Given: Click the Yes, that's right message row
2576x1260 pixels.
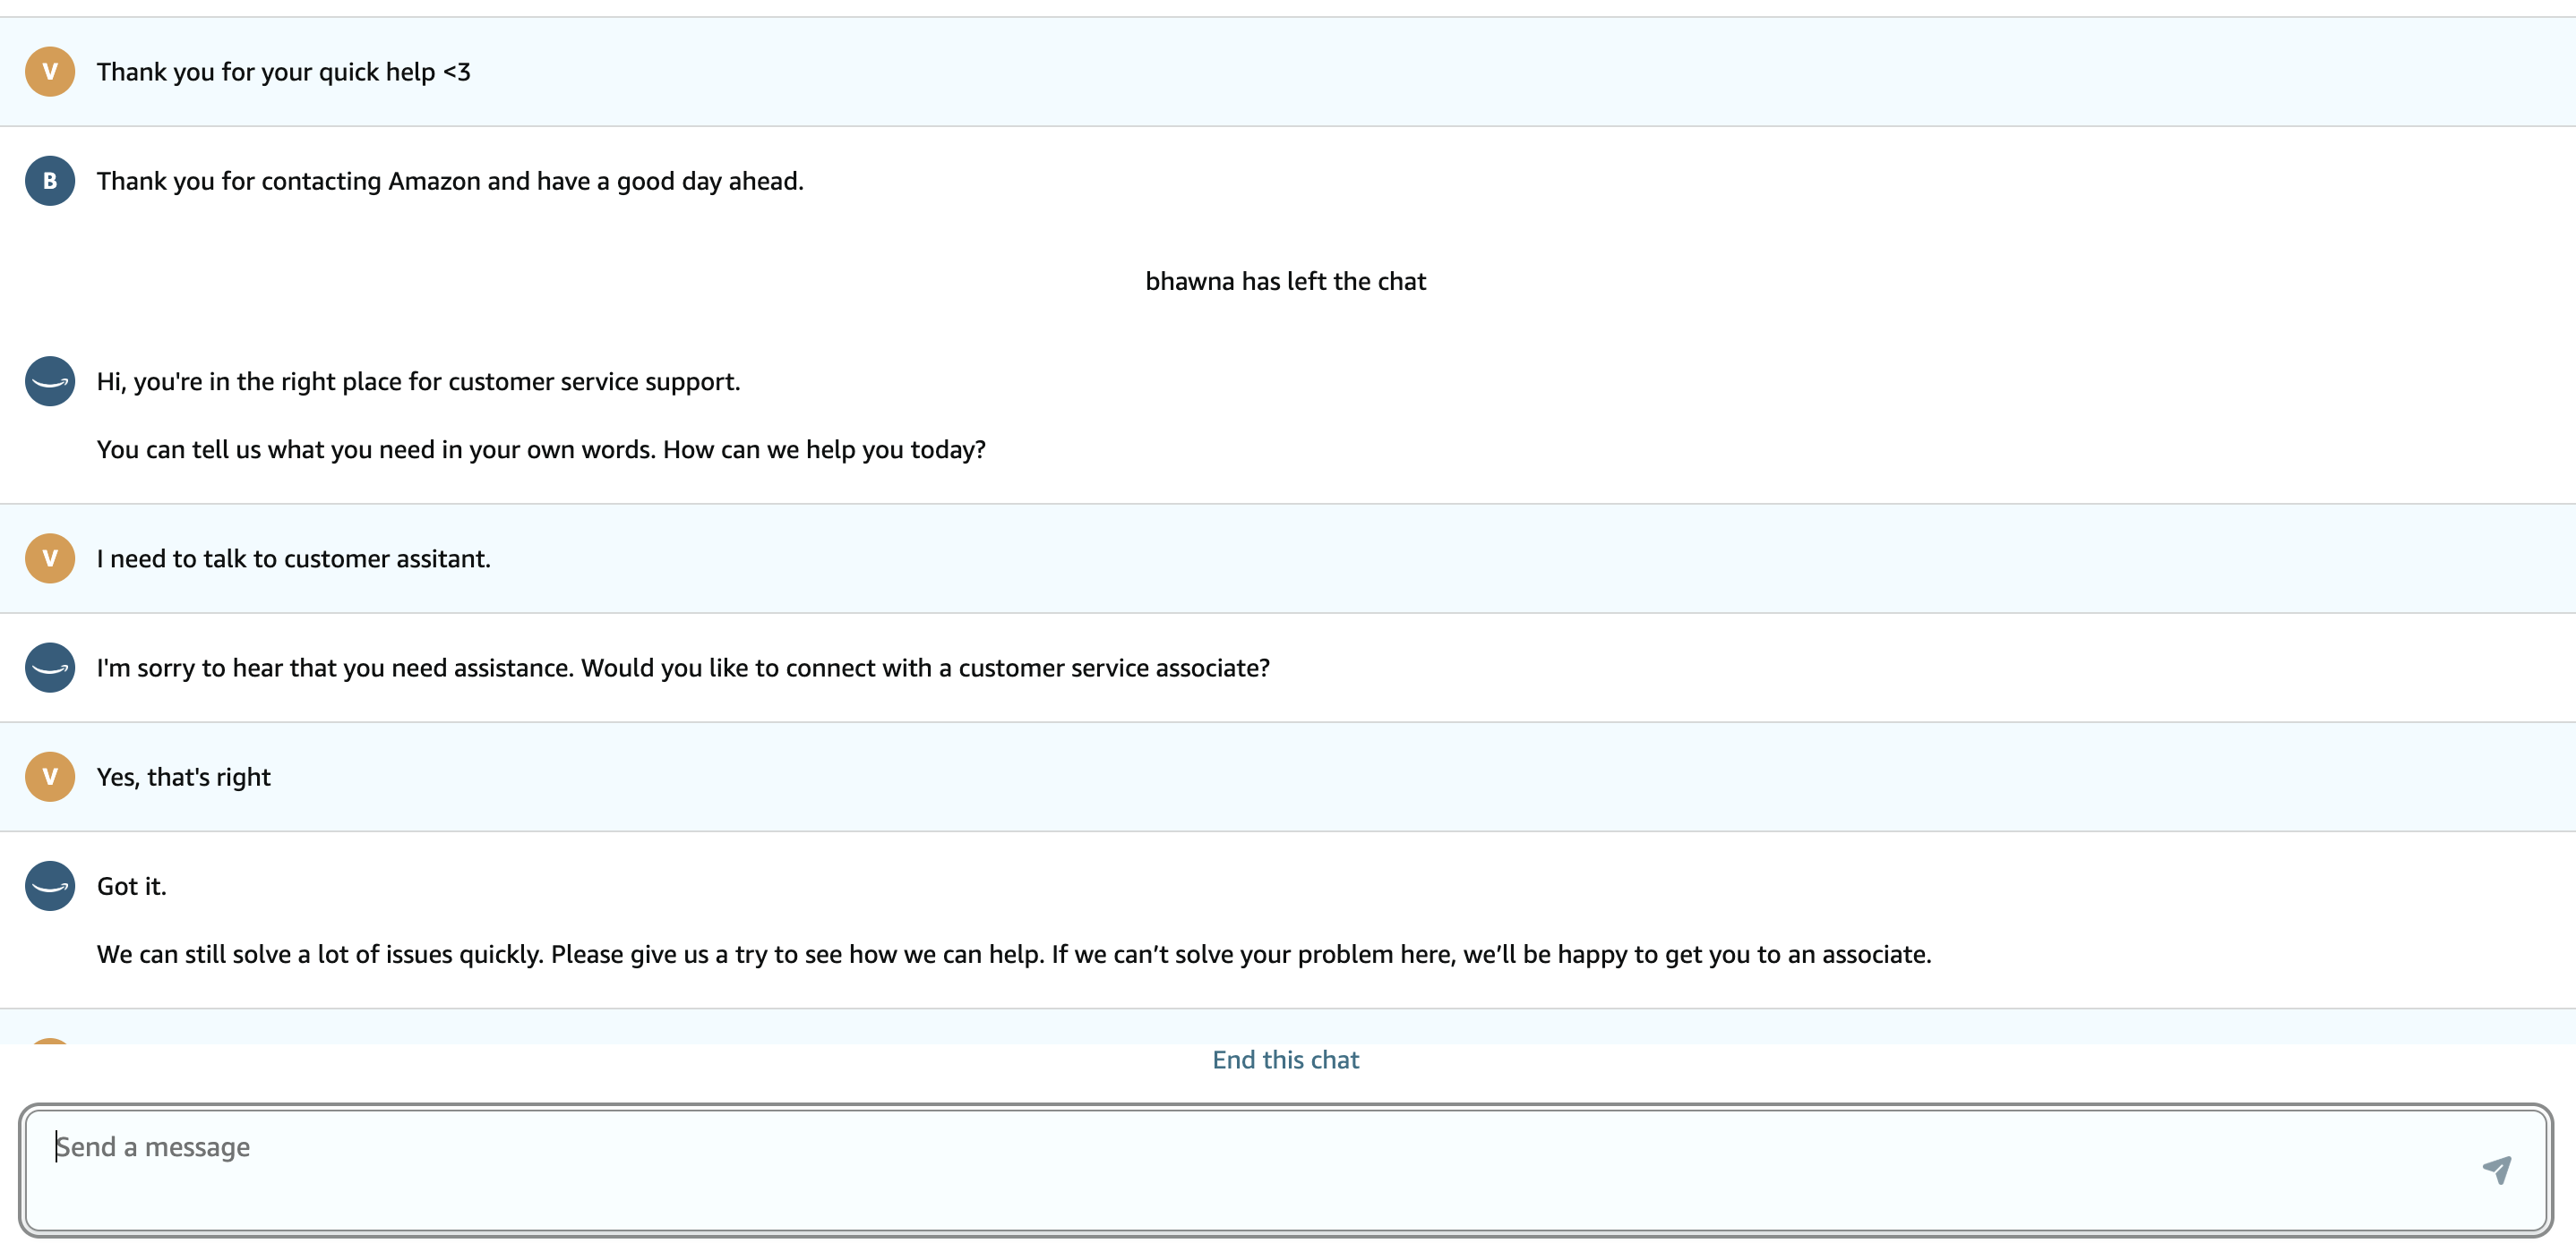Looking at the screenshot, I should pyautogui.click(x=184, y=778).
